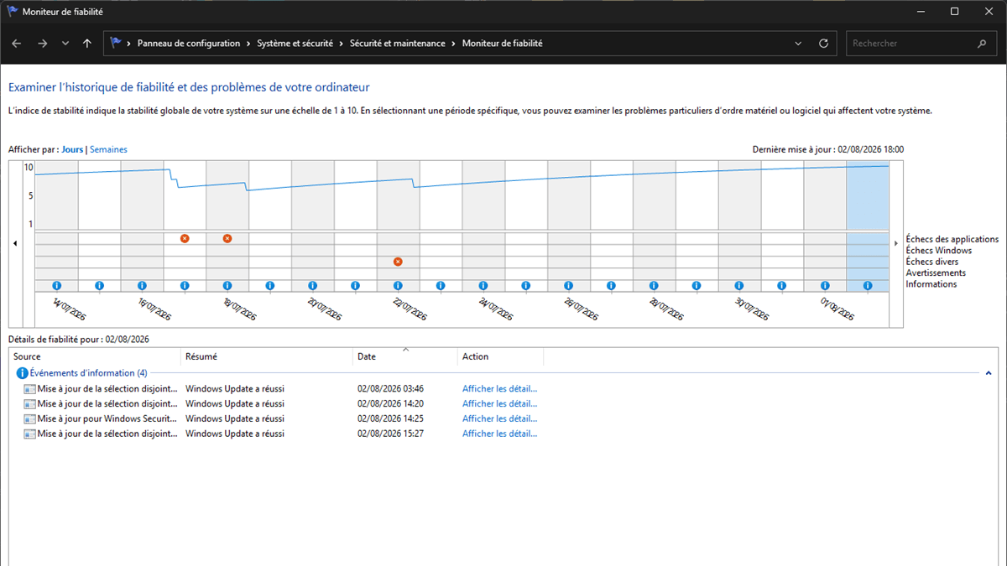Click the information icon for 20/07/2026
This screenshot has height=566, width=1007.
click(313, 286)
